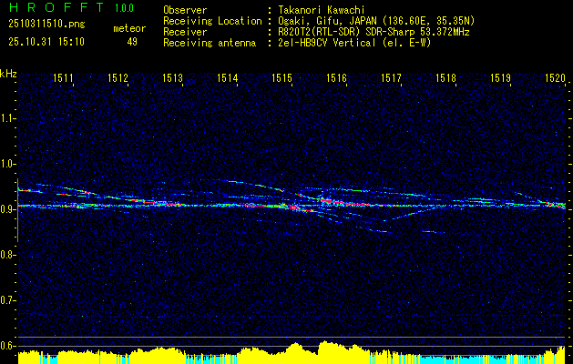573x364 pixels.
Task: Click the meteor count value 49
Action: [132, 42]
